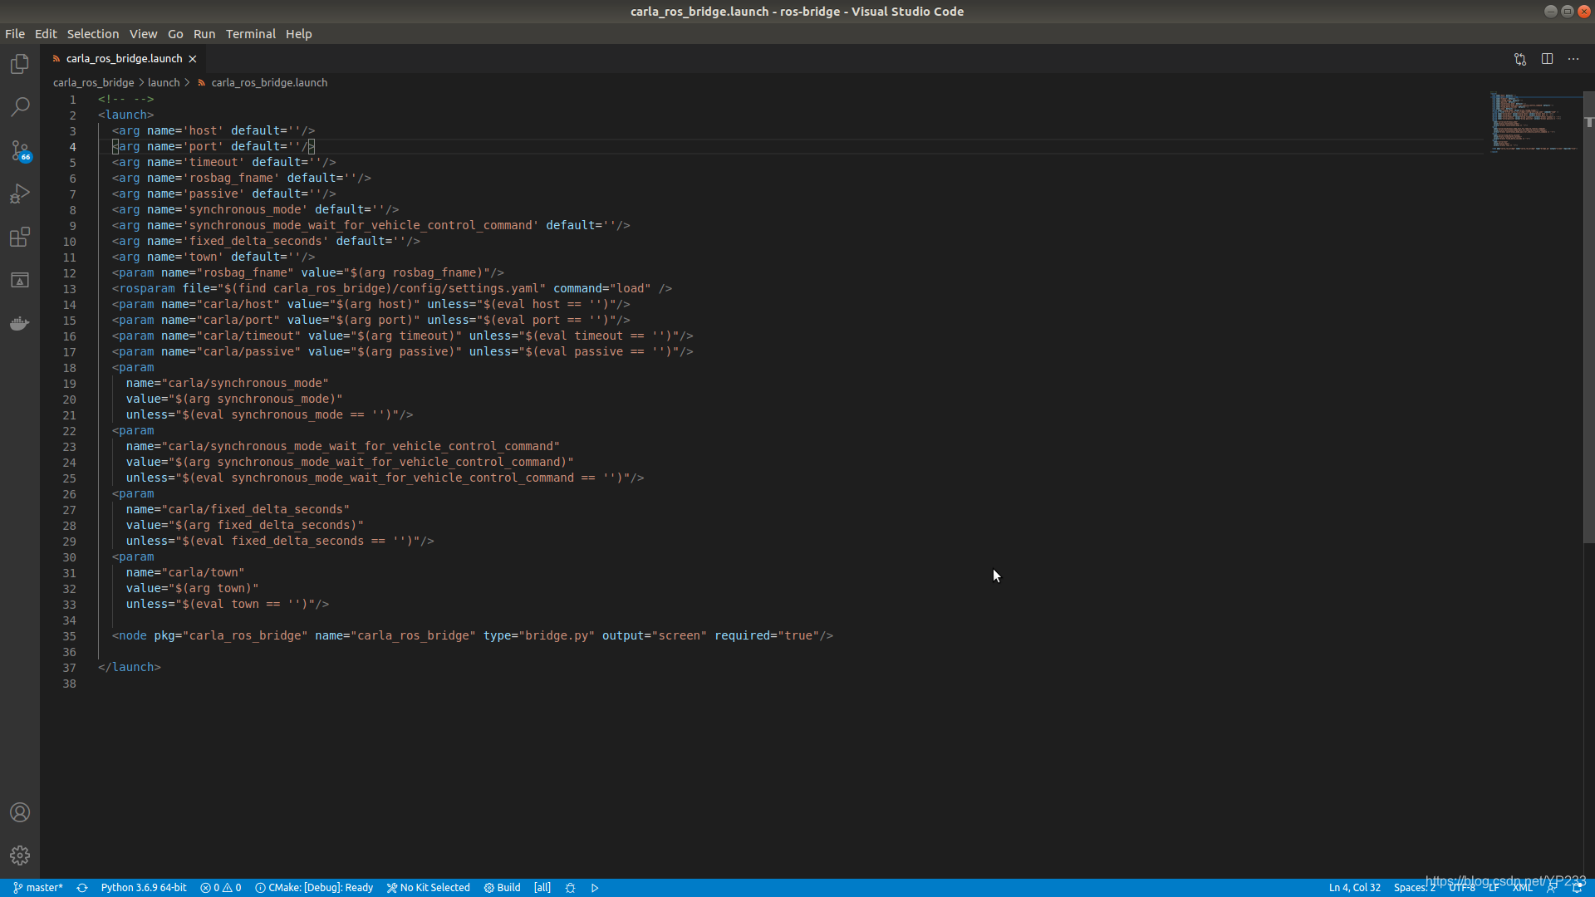
Task: Click No Kit Selected in status bar
Action: click(429, 888)
